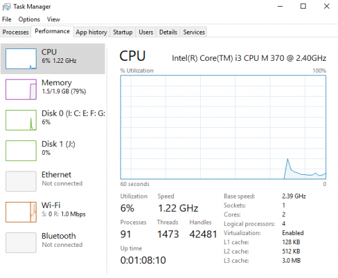Go to the Startup tab
The height and width of the screenshot is (278, 338).
tap(123, 32)
